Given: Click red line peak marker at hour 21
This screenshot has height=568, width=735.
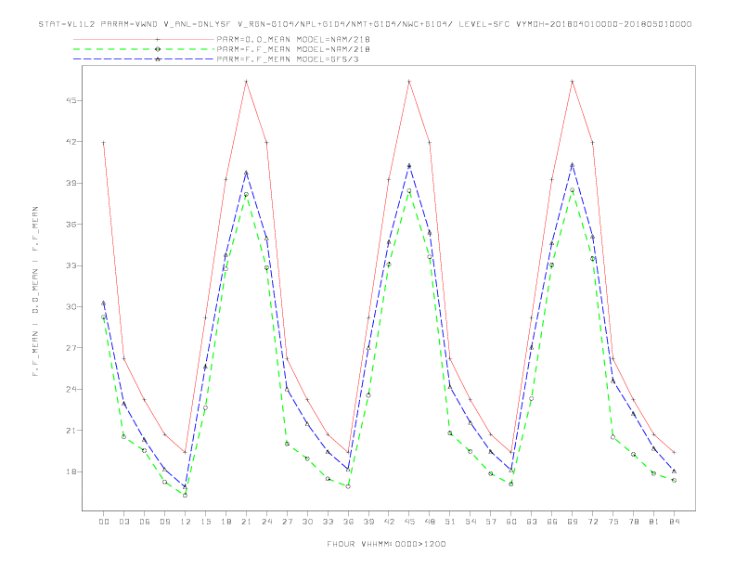Looking at the screenshot, I should tap(246, 82).
